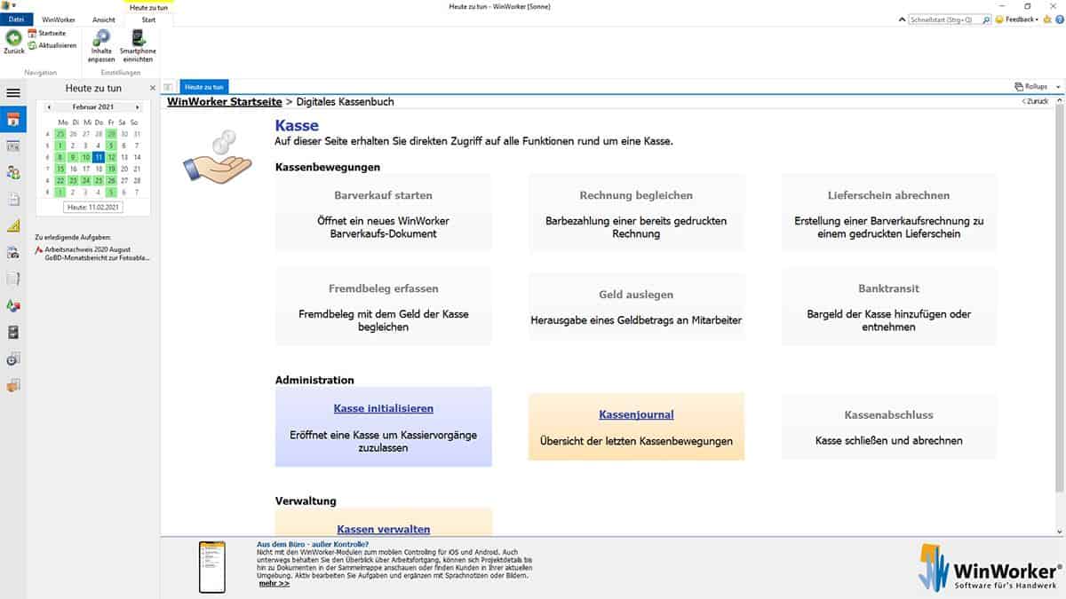Screen dimensions: 1066x599
Task: Open the orange box sidebar icon
Action: (x=13, y=386)
